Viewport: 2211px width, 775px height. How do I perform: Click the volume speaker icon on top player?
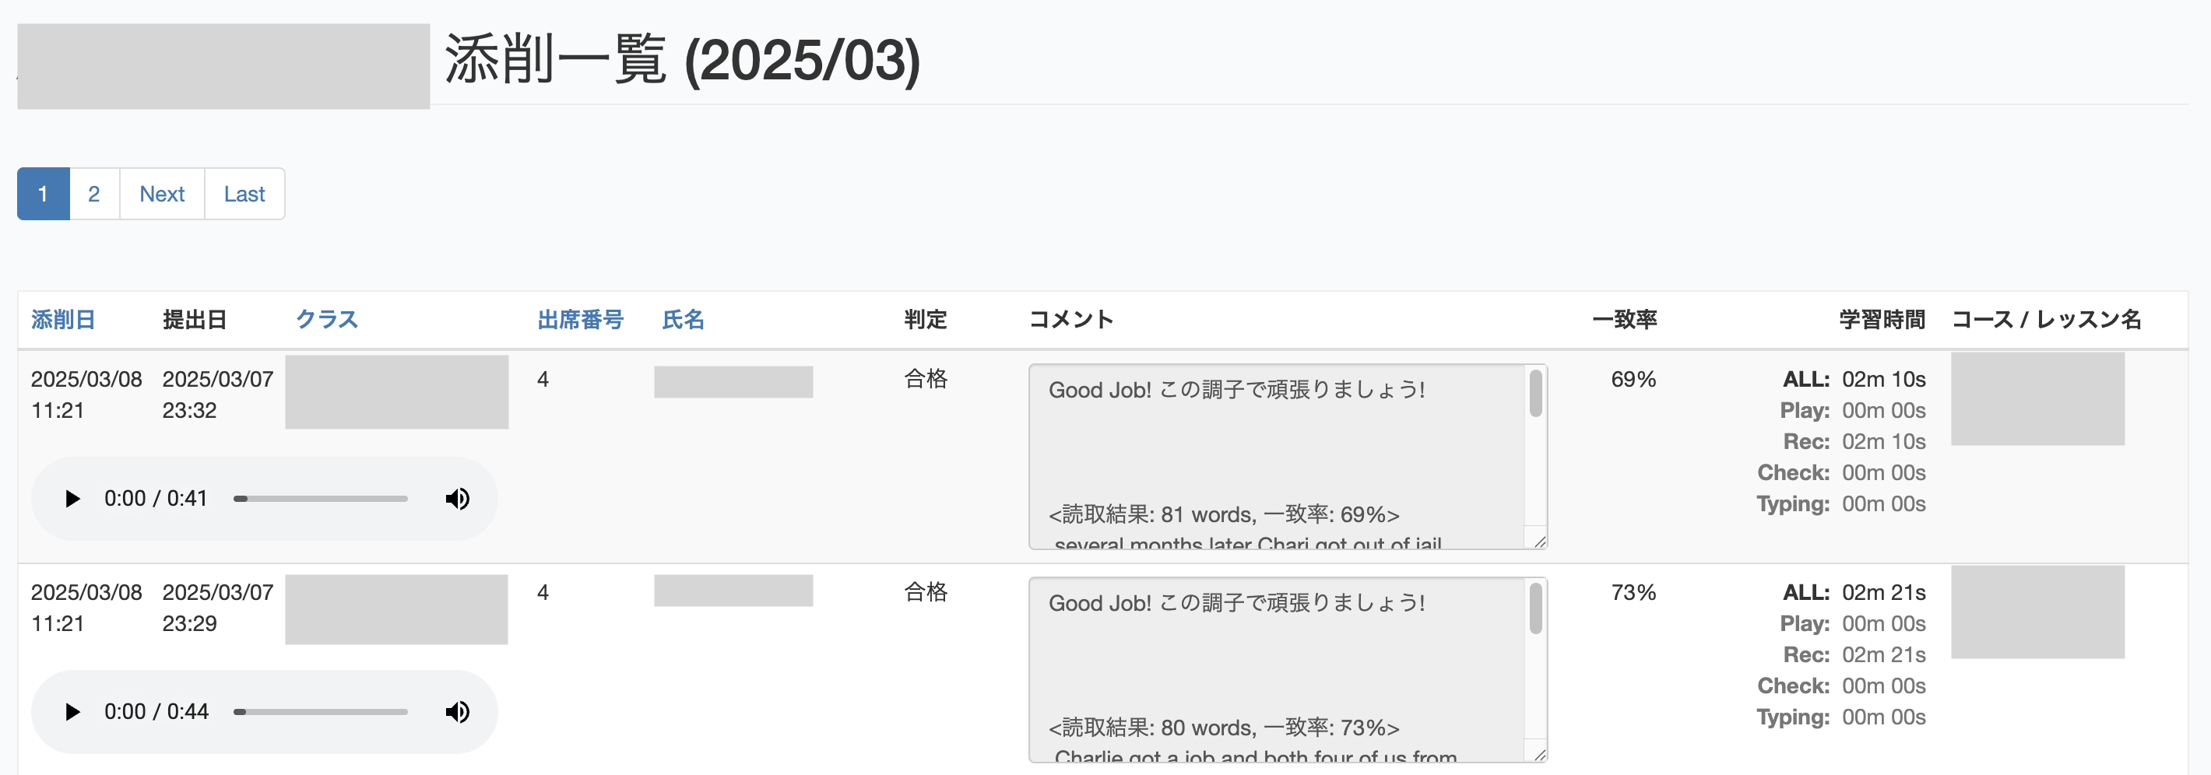tap(458, 498)
